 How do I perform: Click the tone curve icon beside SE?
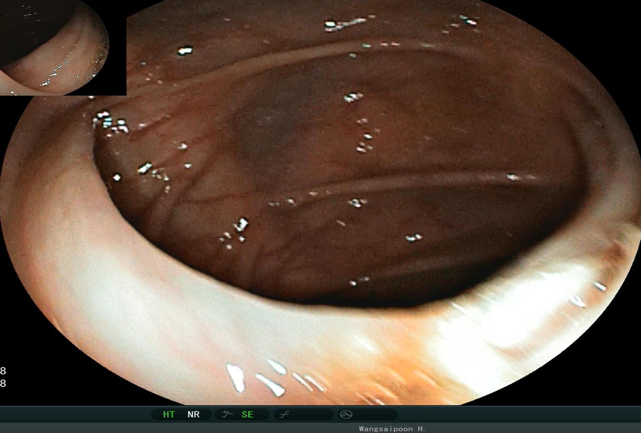click(227, 414)
